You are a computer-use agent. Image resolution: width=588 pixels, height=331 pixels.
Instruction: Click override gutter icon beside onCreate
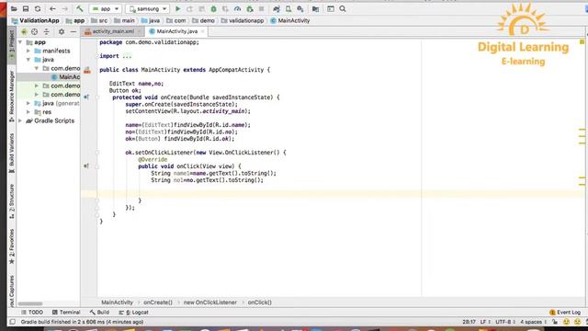[86, 97]
